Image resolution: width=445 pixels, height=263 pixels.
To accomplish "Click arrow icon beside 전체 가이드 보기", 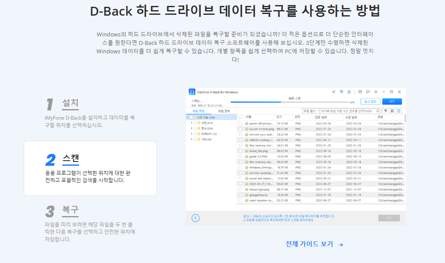I will tap(341, 244).
